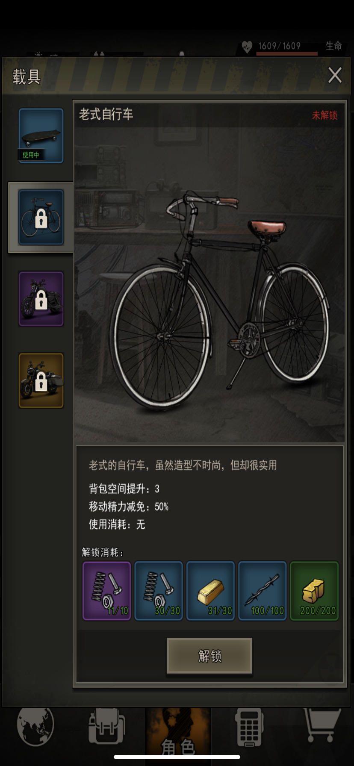Tap the gold bar 31/30 material
This screenshot has height=766, width=354.
click(210, 591)
